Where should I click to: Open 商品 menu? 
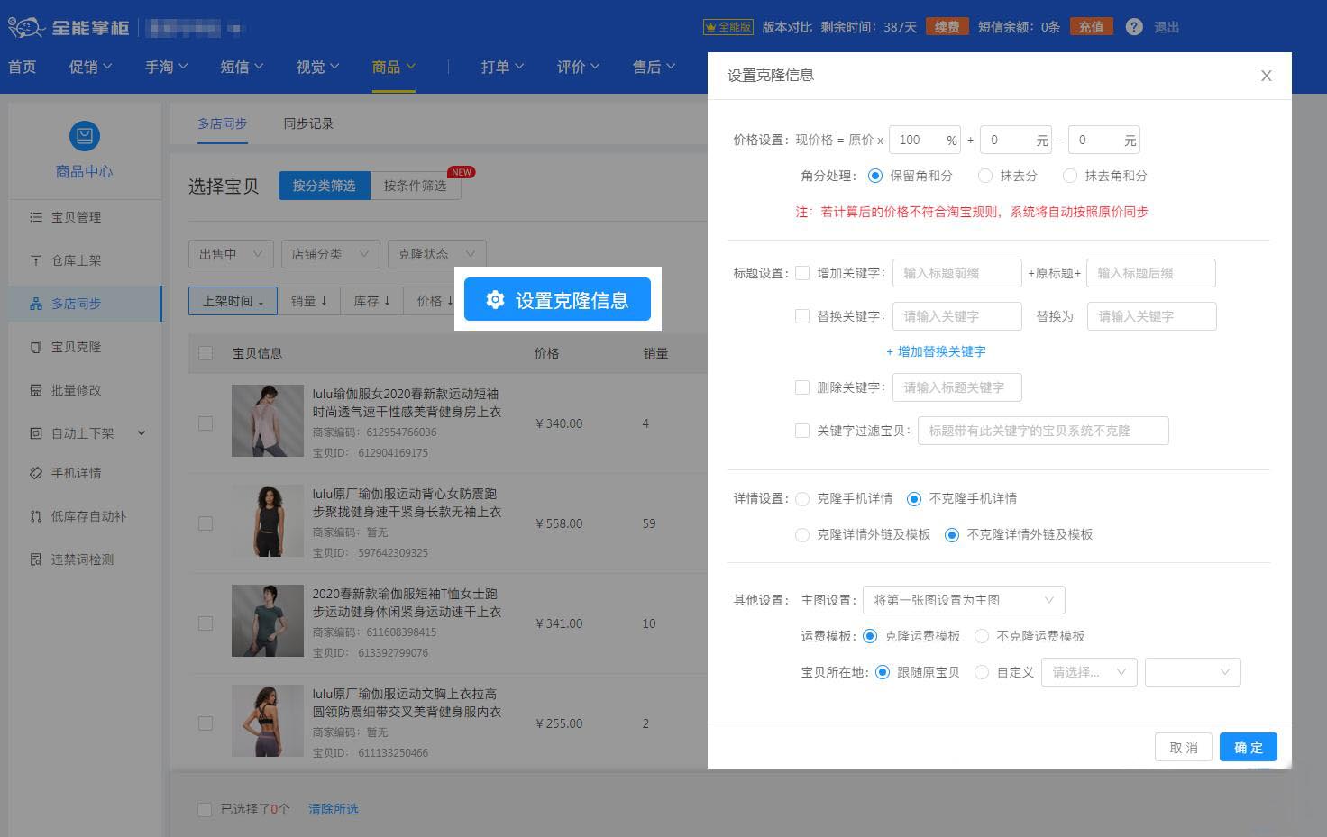point(393,67)
